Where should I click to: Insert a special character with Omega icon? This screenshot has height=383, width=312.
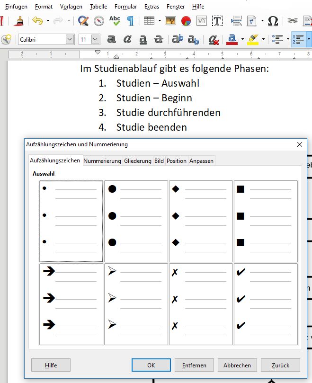click(x=273, y=21)
